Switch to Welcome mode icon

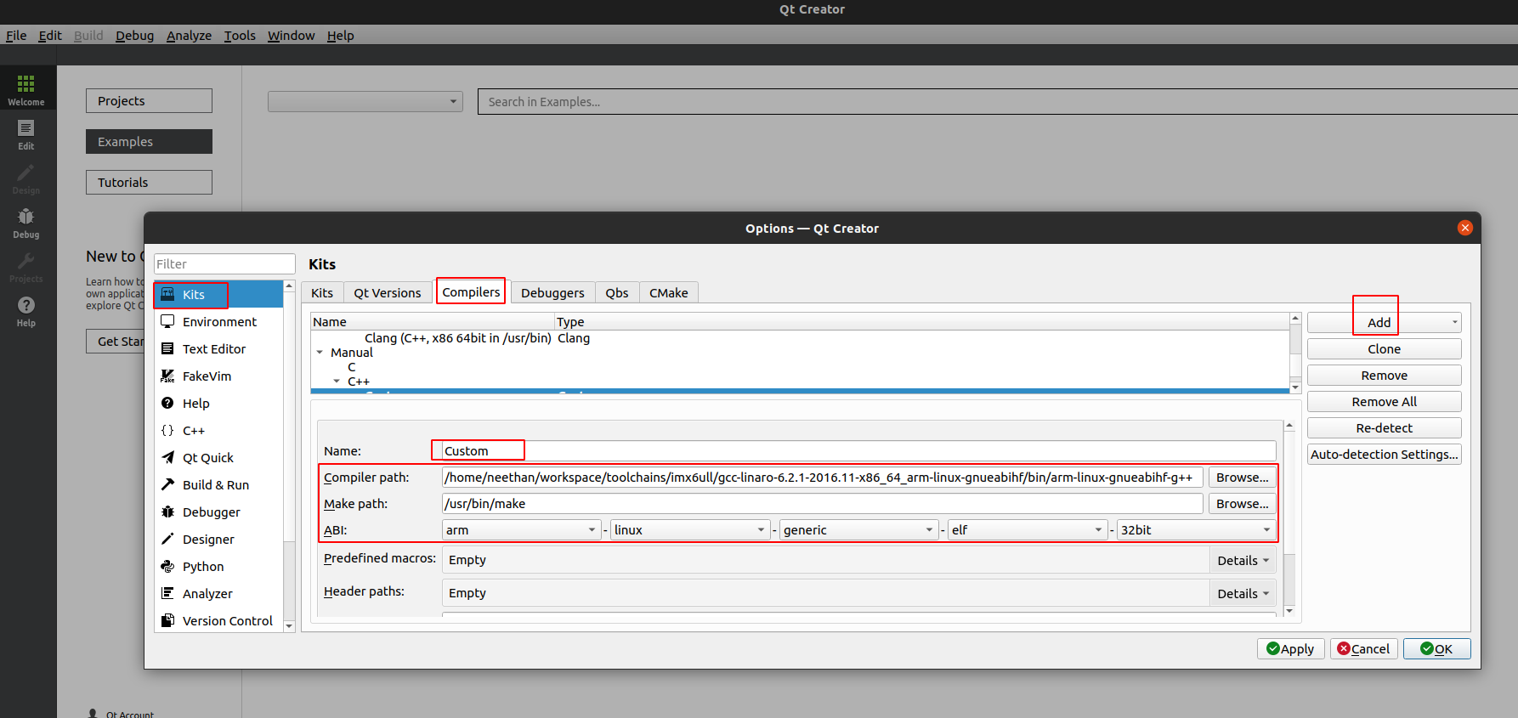point(26,89)
